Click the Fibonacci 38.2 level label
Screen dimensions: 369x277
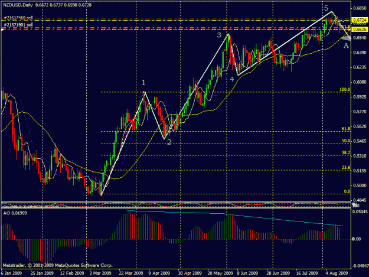[x=346, y=153]
